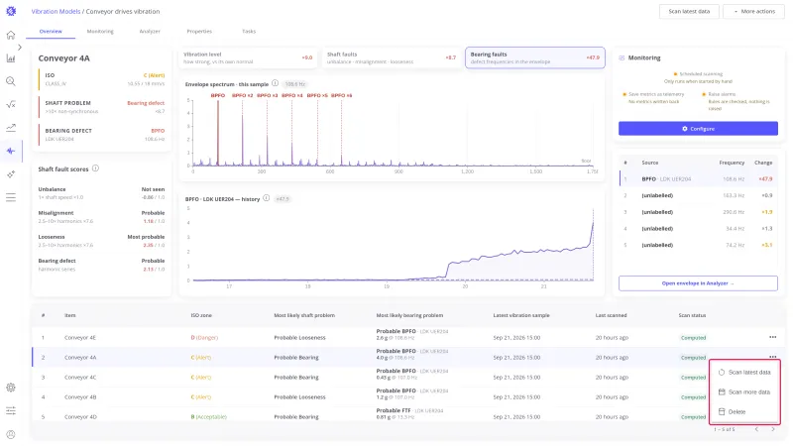Open the More actions dropdown
The image size is (793, 446).
pyautogui.click(x=754, y=11)
